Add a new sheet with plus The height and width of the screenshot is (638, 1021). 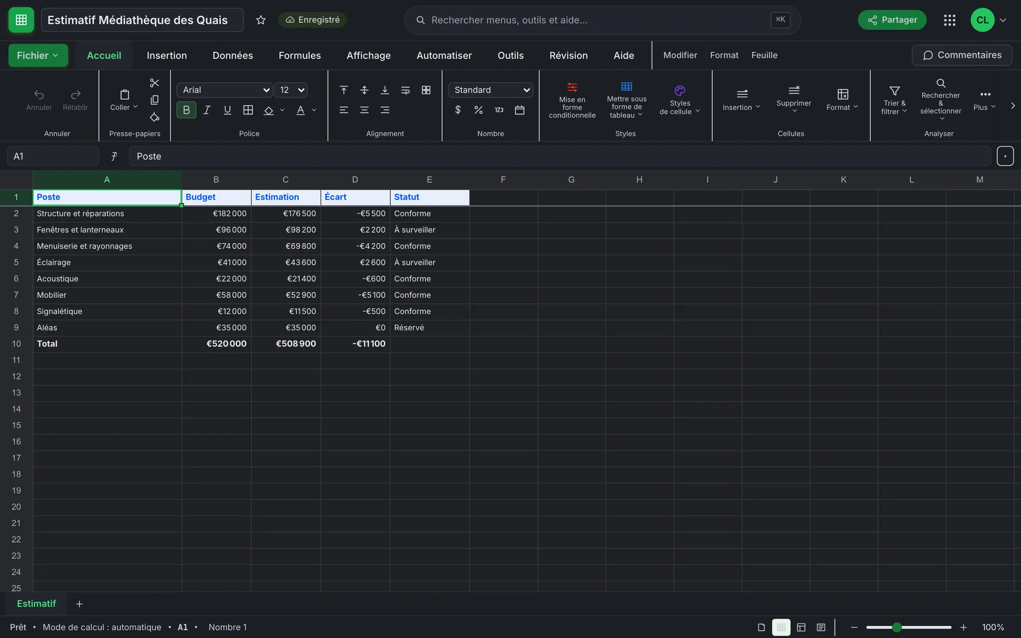pyautogui.click(x=79, y=604)
